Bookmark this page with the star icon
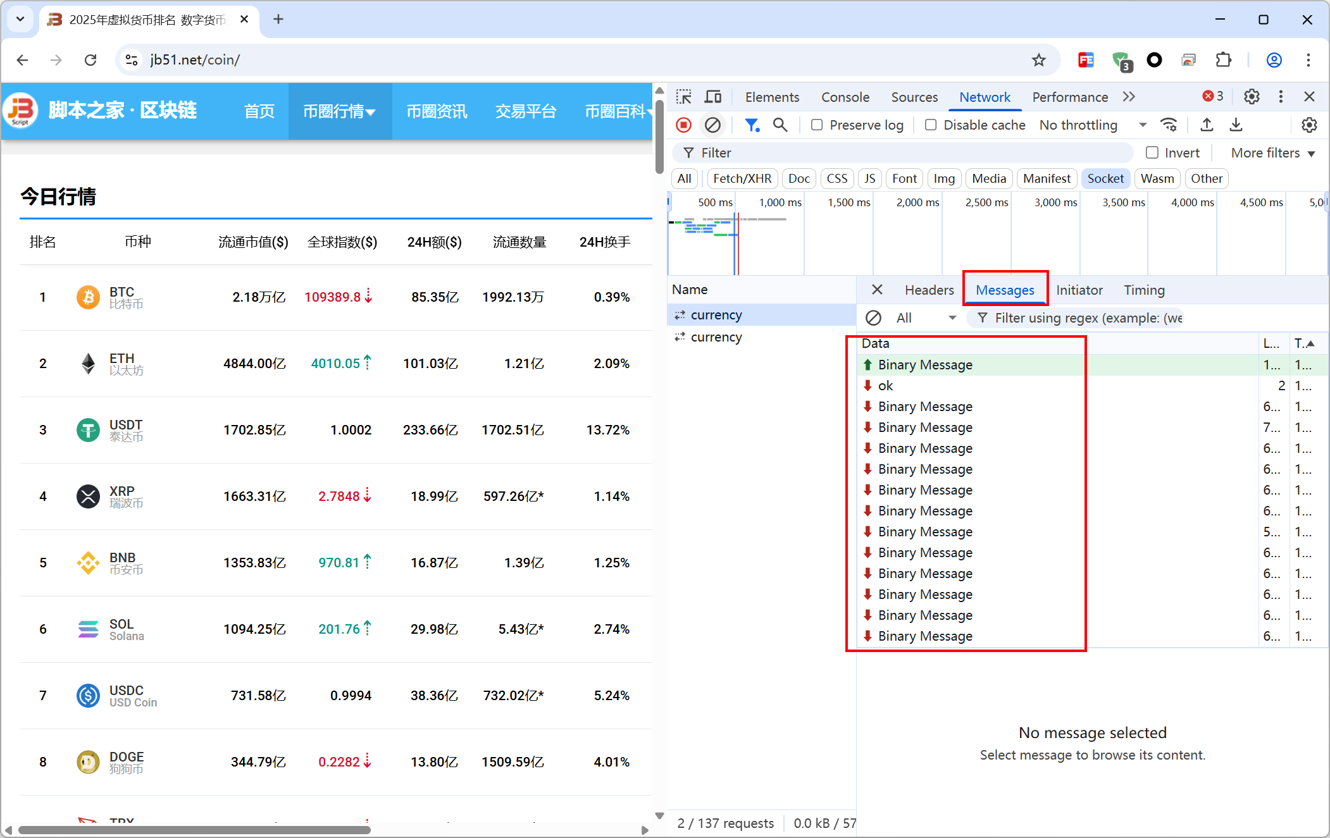 [x=1038, y=60]
